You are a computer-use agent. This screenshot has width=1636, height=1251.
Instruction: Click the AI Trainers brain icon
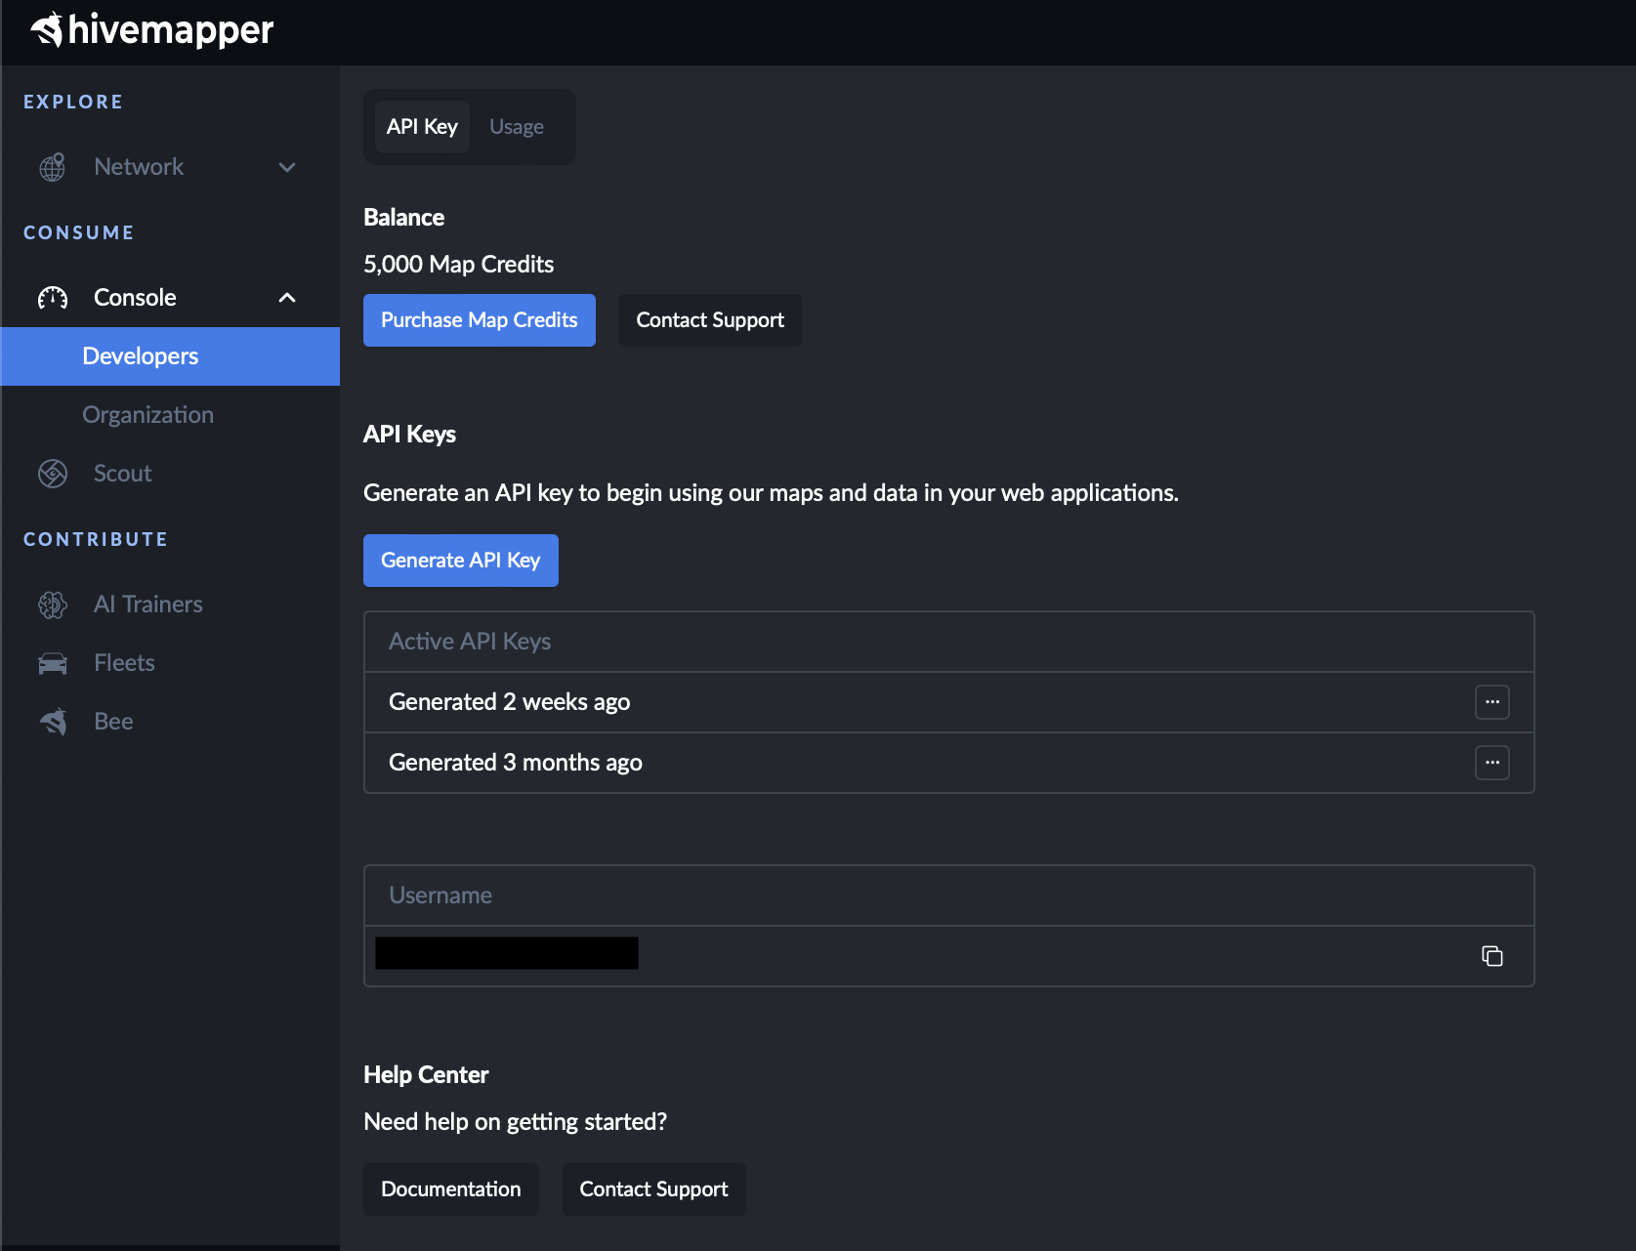(x=53, y=605)
